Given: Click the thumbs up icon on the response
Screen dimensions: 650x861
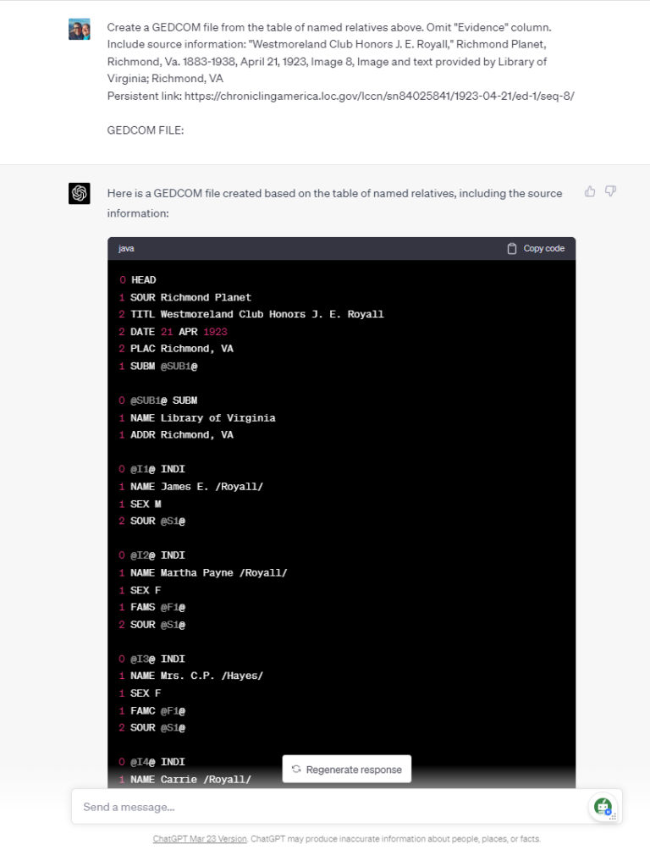Looking at the screenshot, I should 590,191.
